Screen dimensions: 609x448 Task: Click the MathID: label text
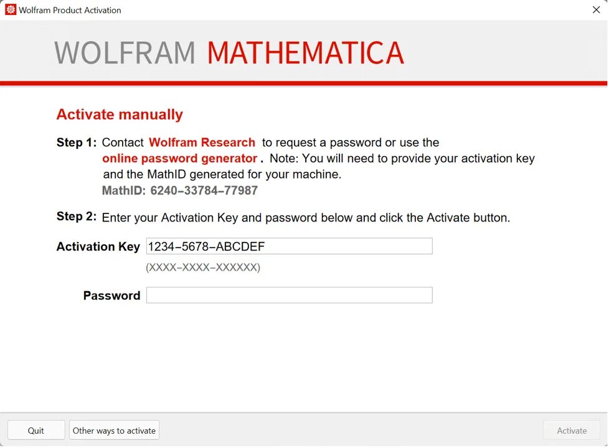coord(123,190)
